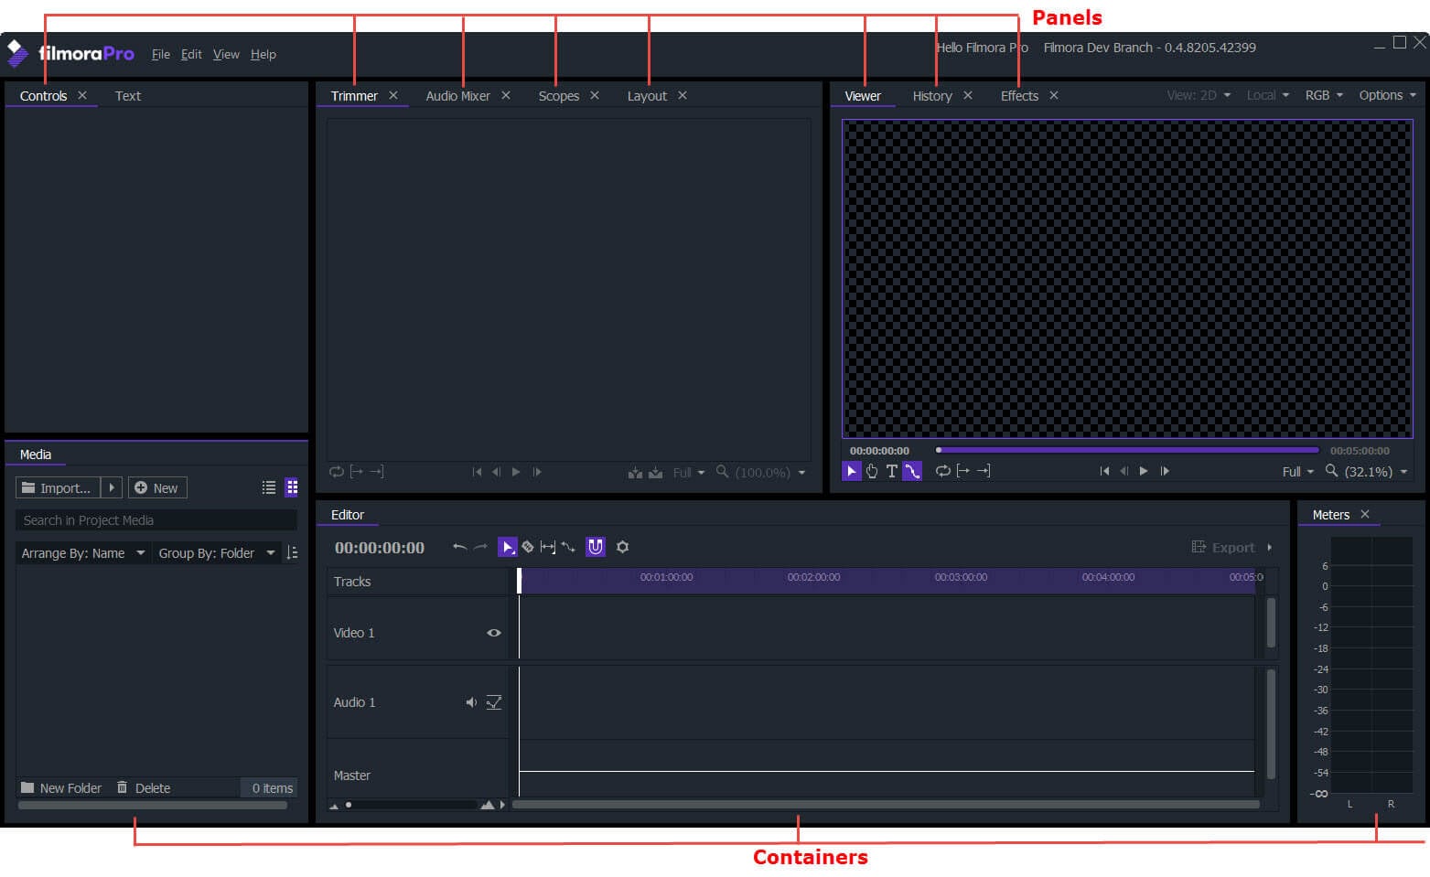Click the New media button

(157, 487)
